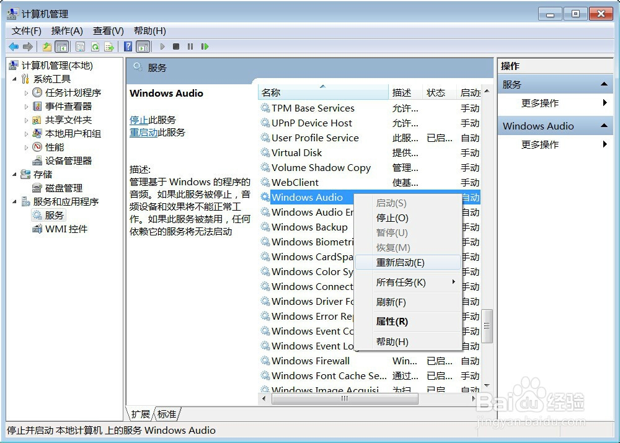
Task: Select 性能 in the tree
Action: pos(55,147)
